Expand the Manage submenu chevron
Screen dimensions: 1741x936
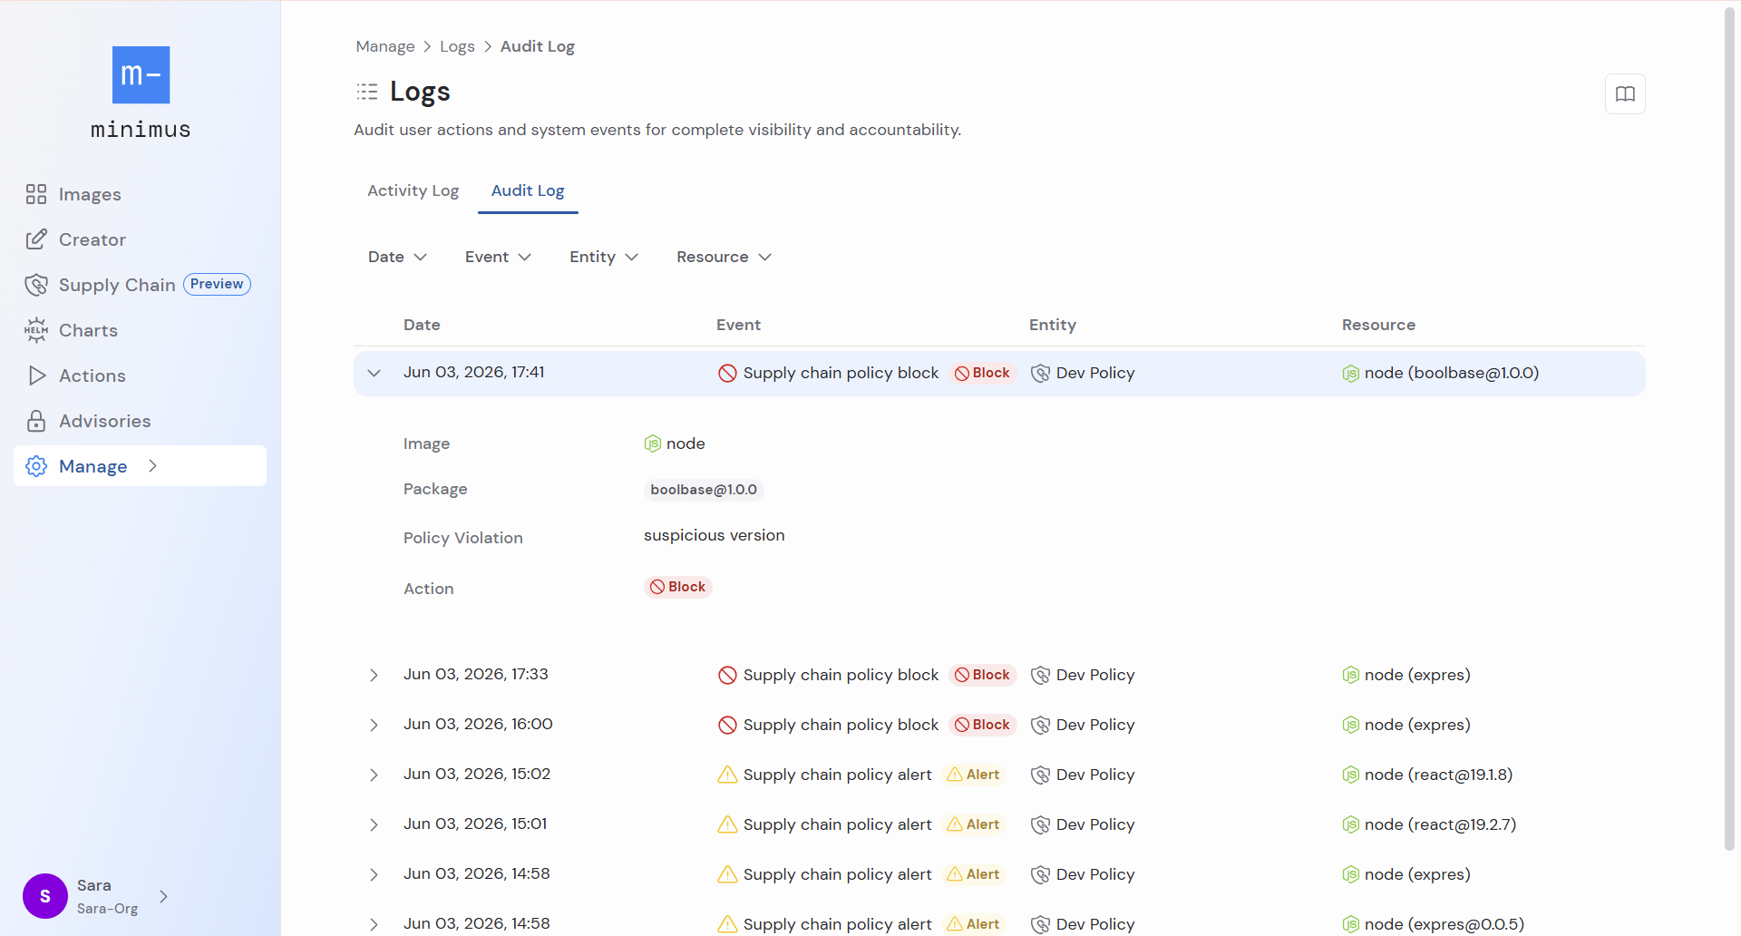(x=153, y=465)
